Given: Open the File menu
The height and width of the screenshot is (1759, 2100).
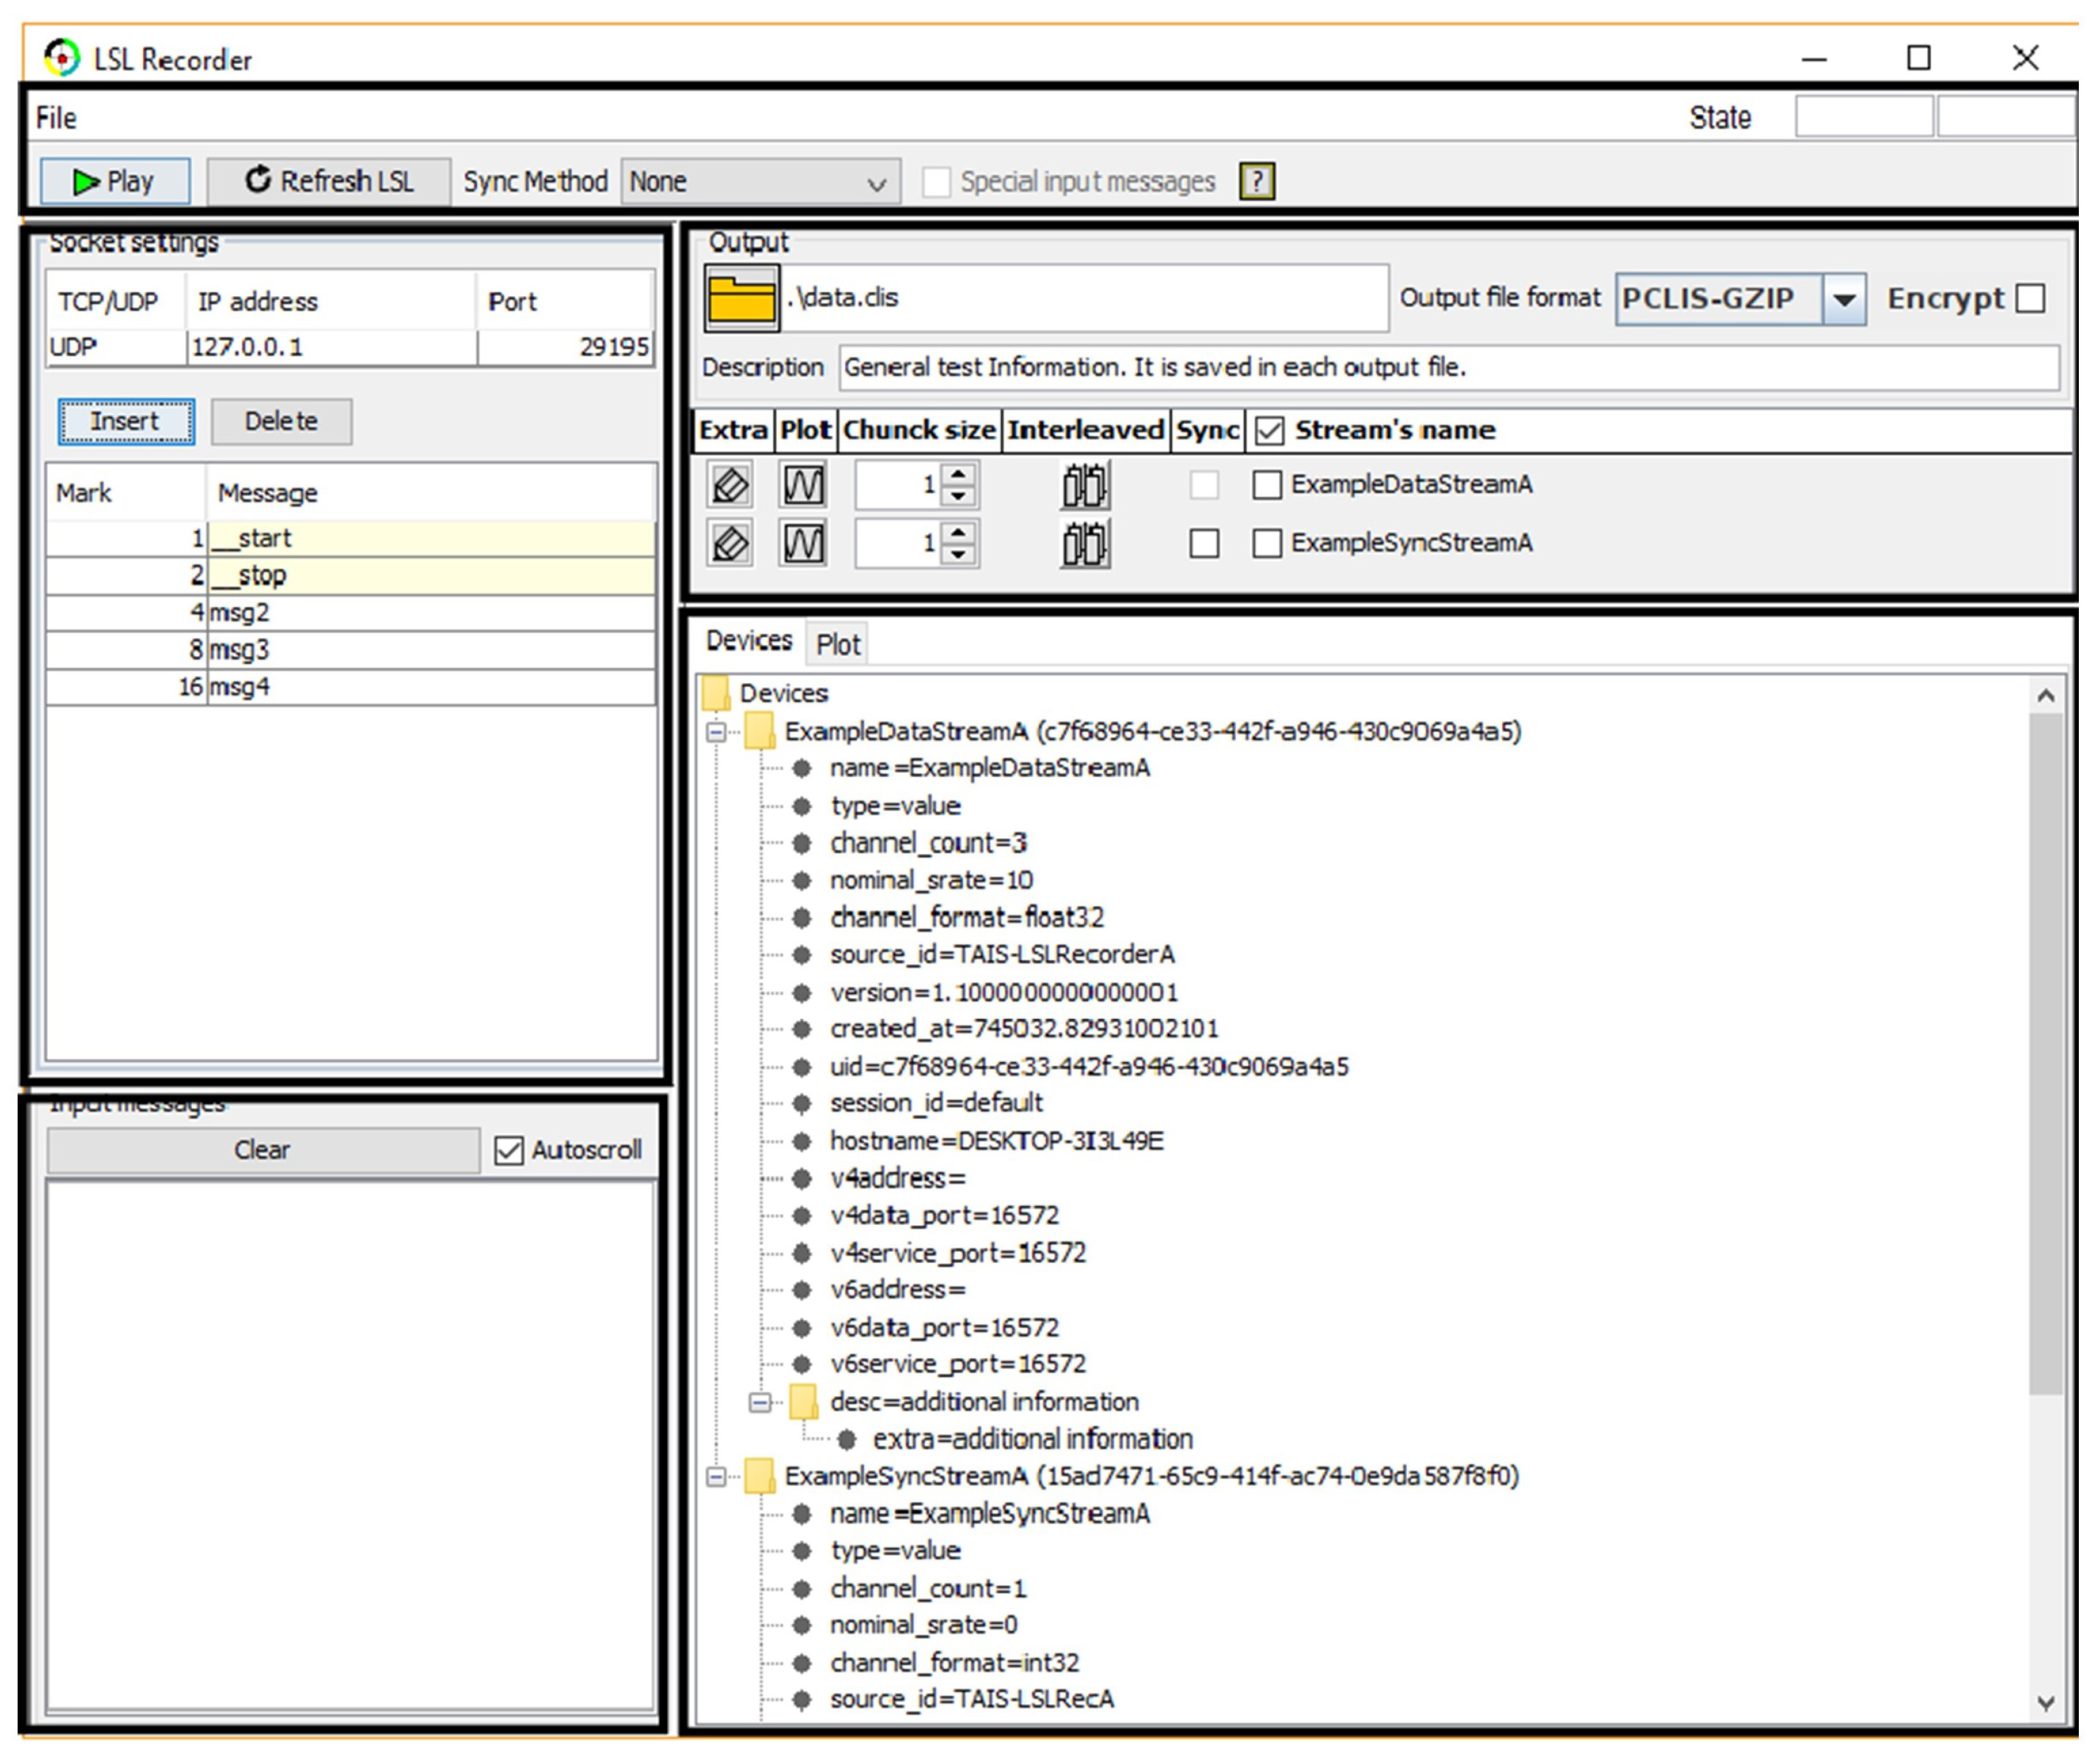Looking at the screenshot, I should click(56, 118).
